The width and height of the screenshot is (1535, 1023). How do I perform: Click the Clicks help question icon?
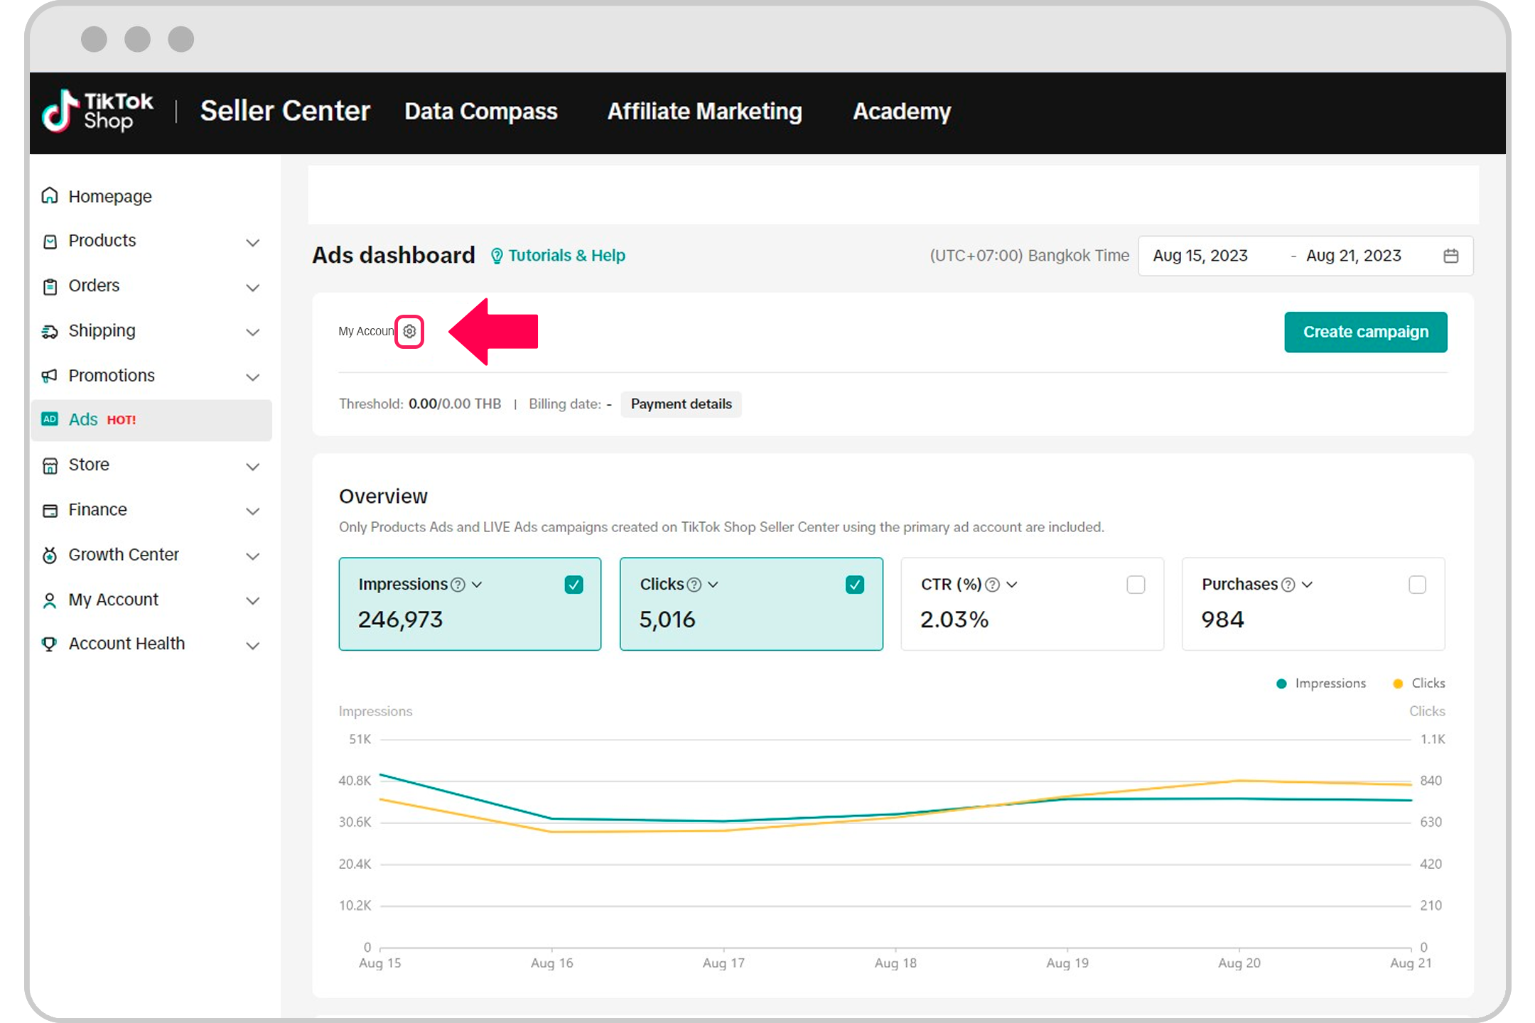(694, 585)
